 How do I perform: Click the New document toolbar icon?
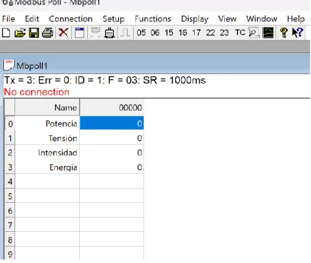(x=6, y=32)
